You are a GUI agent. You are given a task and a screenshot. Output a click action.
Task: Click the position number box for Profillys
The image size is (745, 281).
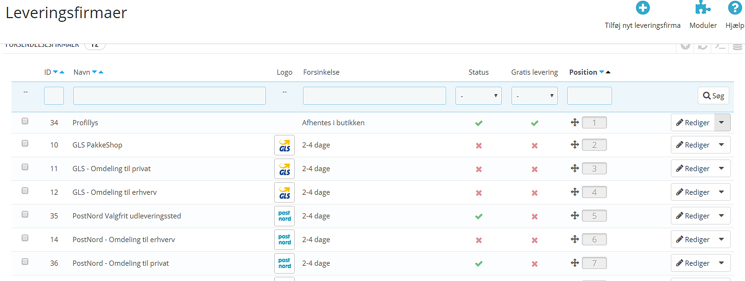(x=594, y=122)
